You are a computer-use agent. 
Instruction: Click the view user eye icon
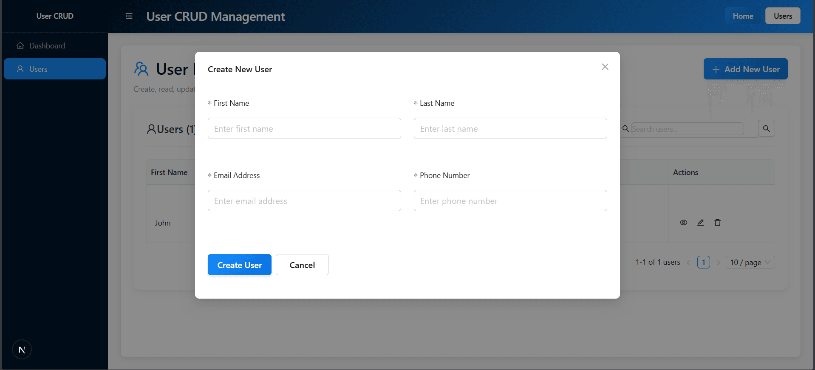click(x=683, y=223)
